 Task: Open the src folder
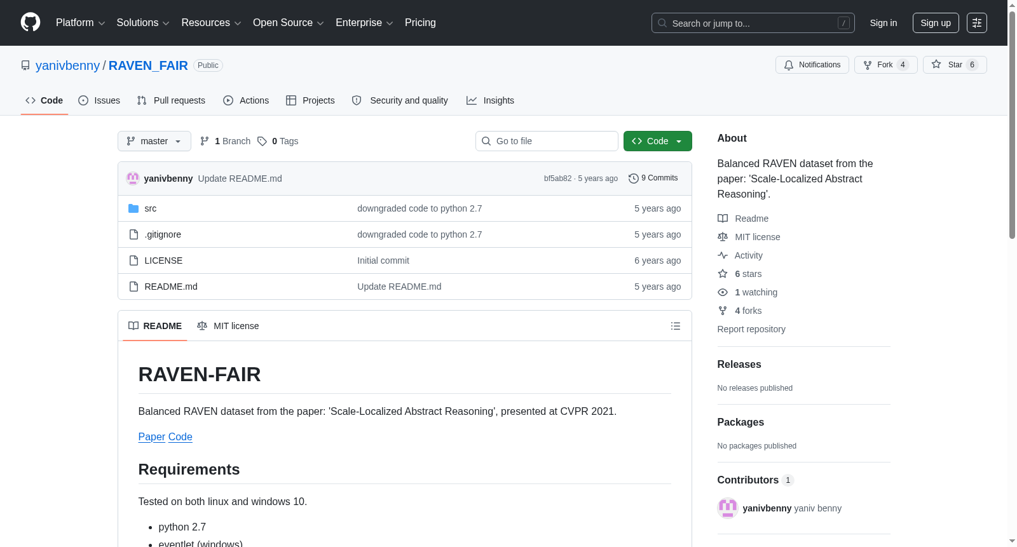coord(151,208)
